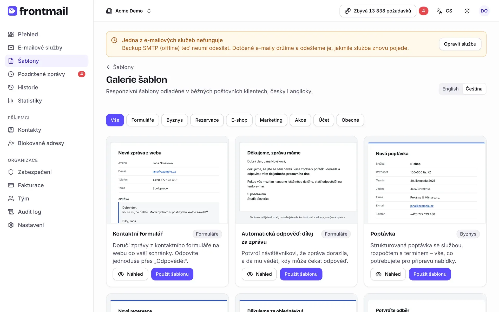Viewport: 499px width, 312px height.
Task: Click the language translate icon
Action: [439, 11]
